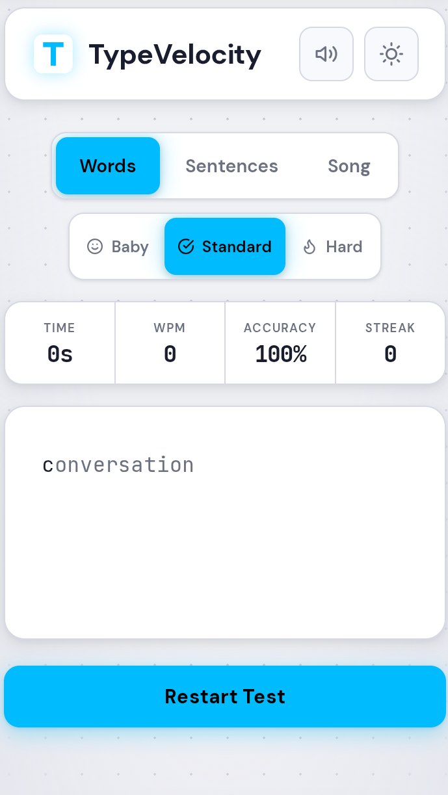448x795 pixels.
Task: Switch to the Song mode tab
Action: [x=349, y=166]
